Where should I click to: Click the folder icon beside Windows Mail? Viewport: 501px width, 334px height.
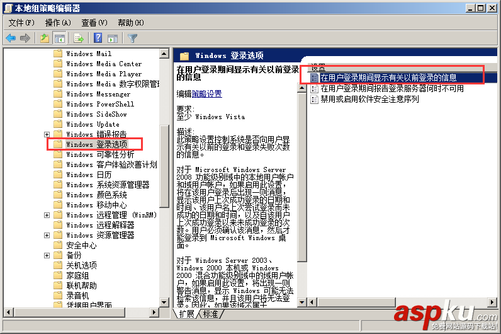point(58,54)
